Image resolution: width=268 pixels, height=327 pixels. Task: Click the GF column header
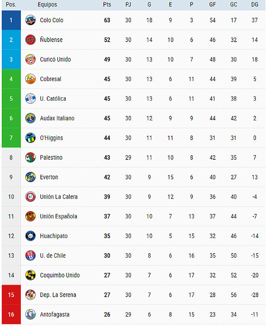(x=213, y=5)
